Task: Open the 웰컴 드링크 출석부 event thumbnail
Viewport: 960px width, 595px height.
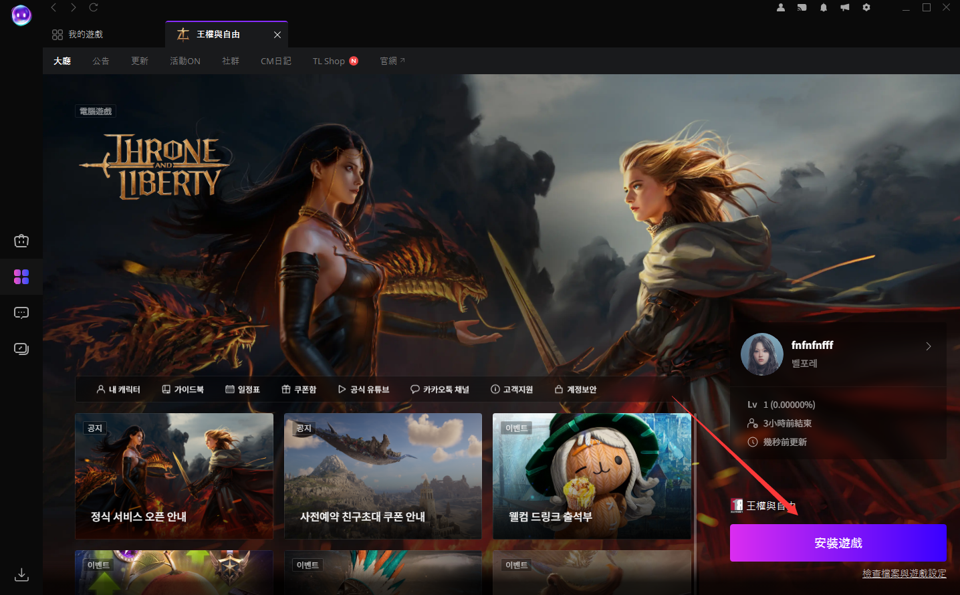Action: [x=592, y=476]
